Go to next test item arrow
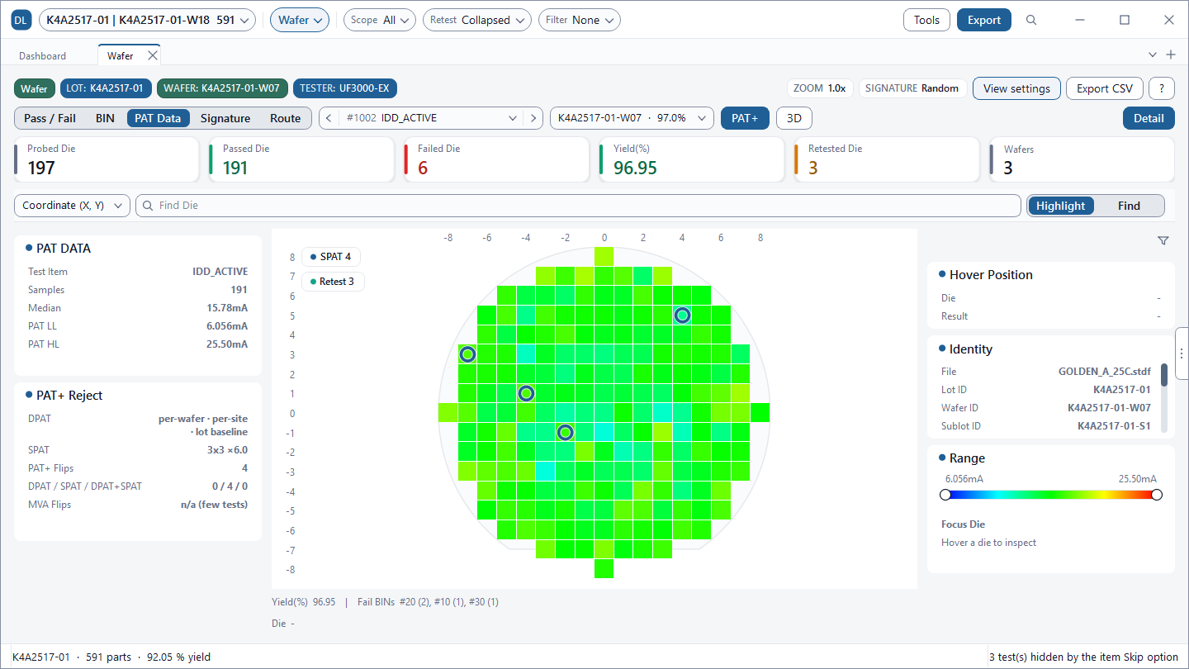 click(534, 118)
